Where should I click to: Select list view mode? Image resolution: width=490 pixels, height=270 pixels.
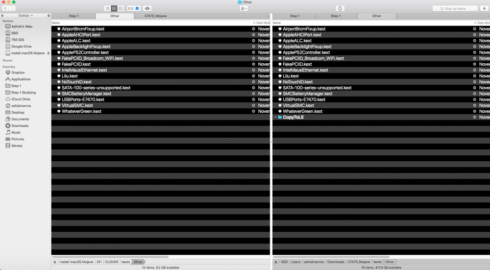[x=114, y=8]
